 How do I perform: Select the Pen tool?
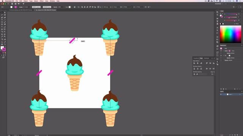(2, 17)
